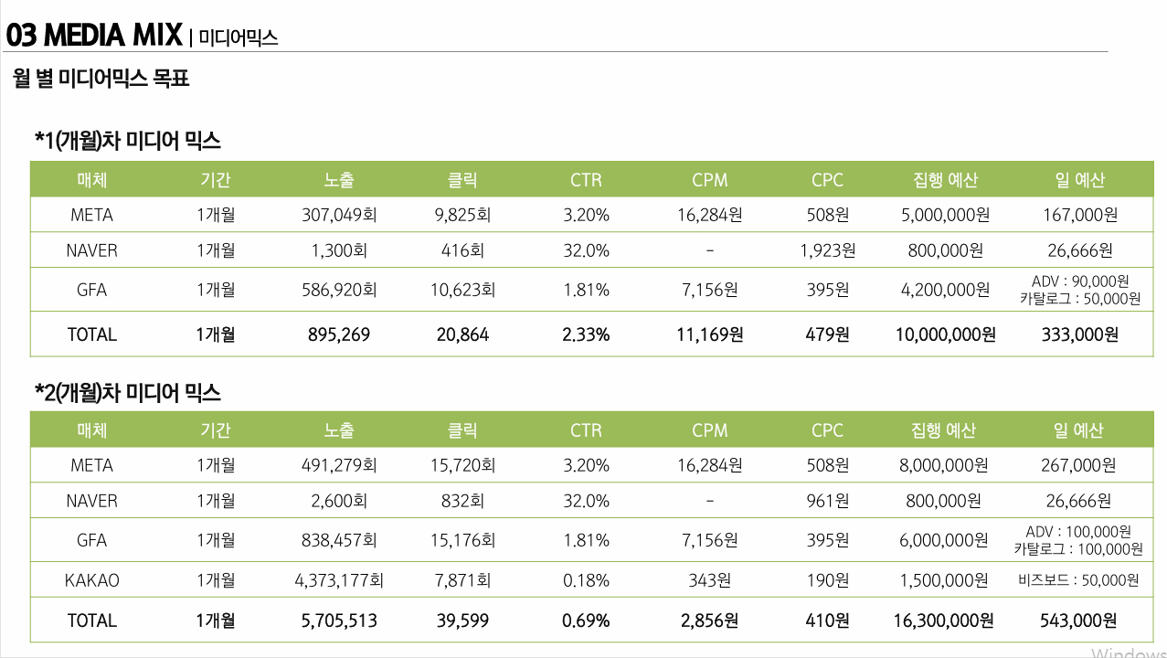Select the 2.33% total CTR cell
The width and height of the screenshot is (1167, 658).
click(x=586, y=334)
